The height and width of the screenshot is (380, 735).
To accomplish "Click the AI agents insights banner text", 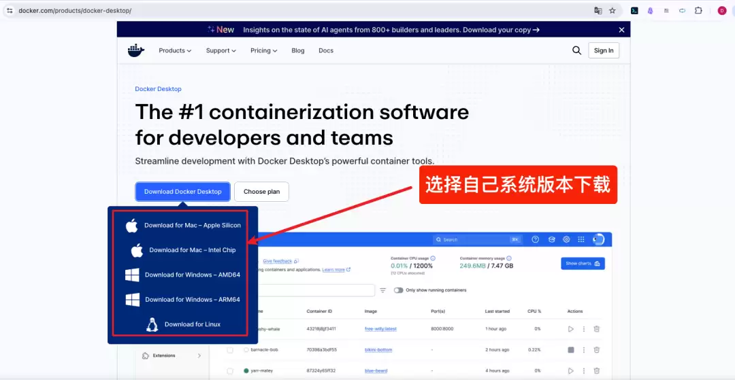I will pyautogui.click(x=391, y=30).
